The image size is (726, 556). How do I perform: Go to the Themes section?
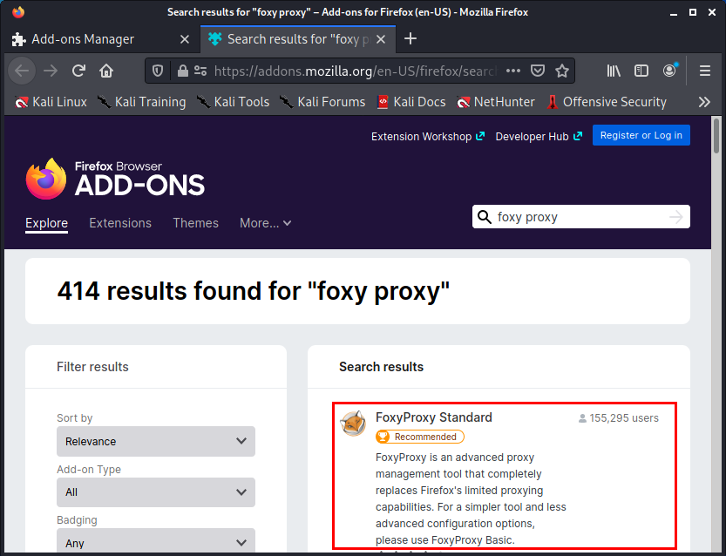[x=195, y=223]
